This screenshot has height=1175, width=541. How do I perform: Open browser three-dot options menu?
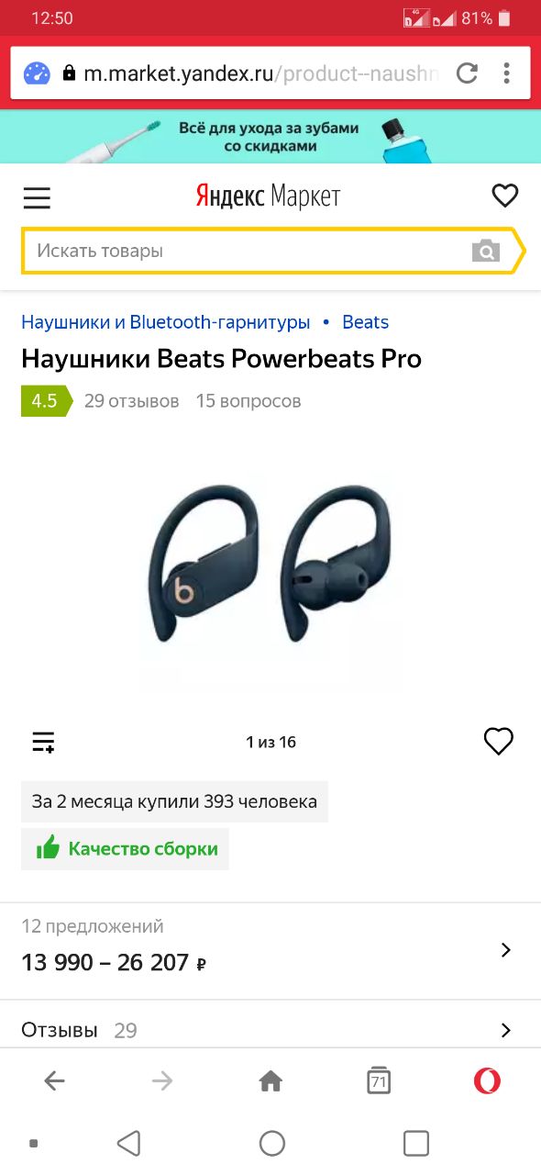pos(507,73)
